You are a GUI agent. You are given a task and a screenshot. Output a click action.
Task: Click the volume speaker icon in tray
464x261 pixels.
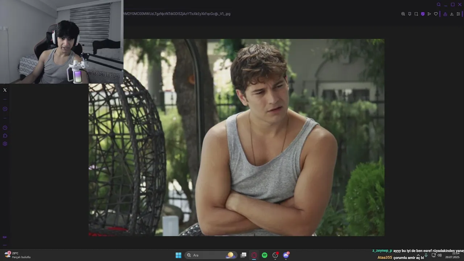tap(439, 255)
